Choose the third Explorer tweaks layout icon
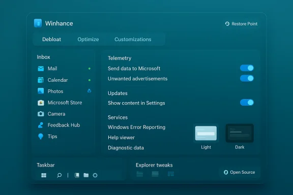This screenshot has height=195, width=293. 171,174
